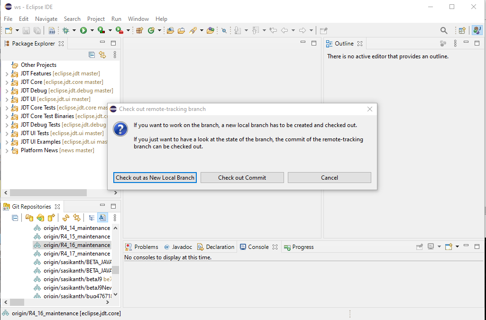Select origin/sasikanth/betaJ9 branch
486x320 pixels.
tap(73, 279)
